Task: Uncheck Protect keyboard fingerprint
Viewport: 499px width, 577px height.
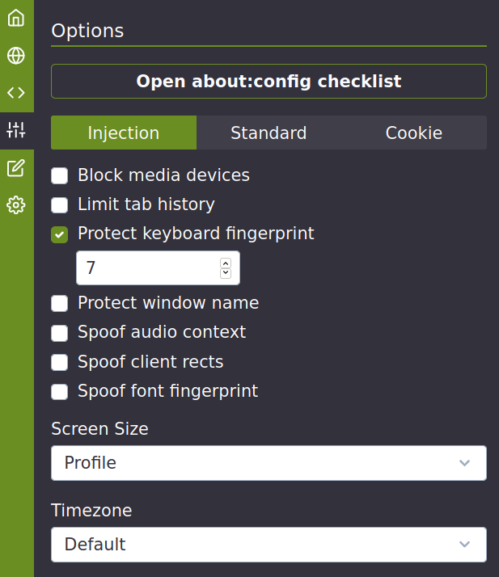Action: 60,234
